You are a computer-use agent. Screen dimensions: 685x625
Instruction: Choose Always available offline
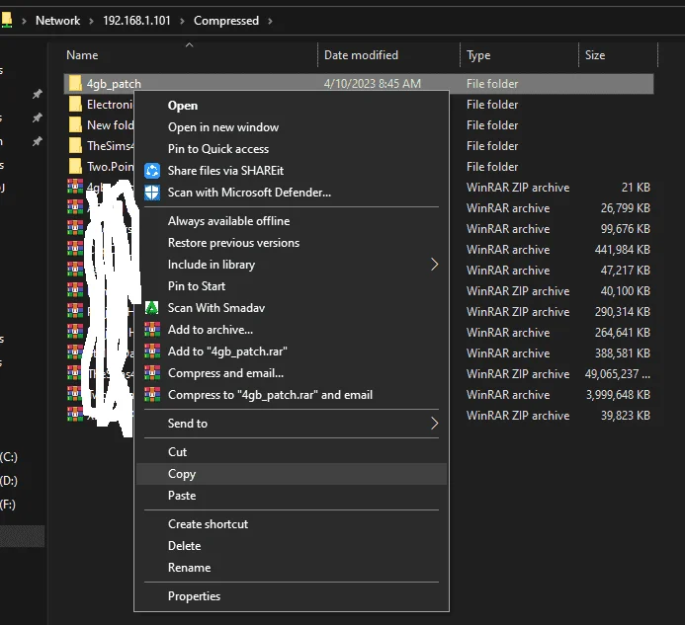(x=292, y=221)
